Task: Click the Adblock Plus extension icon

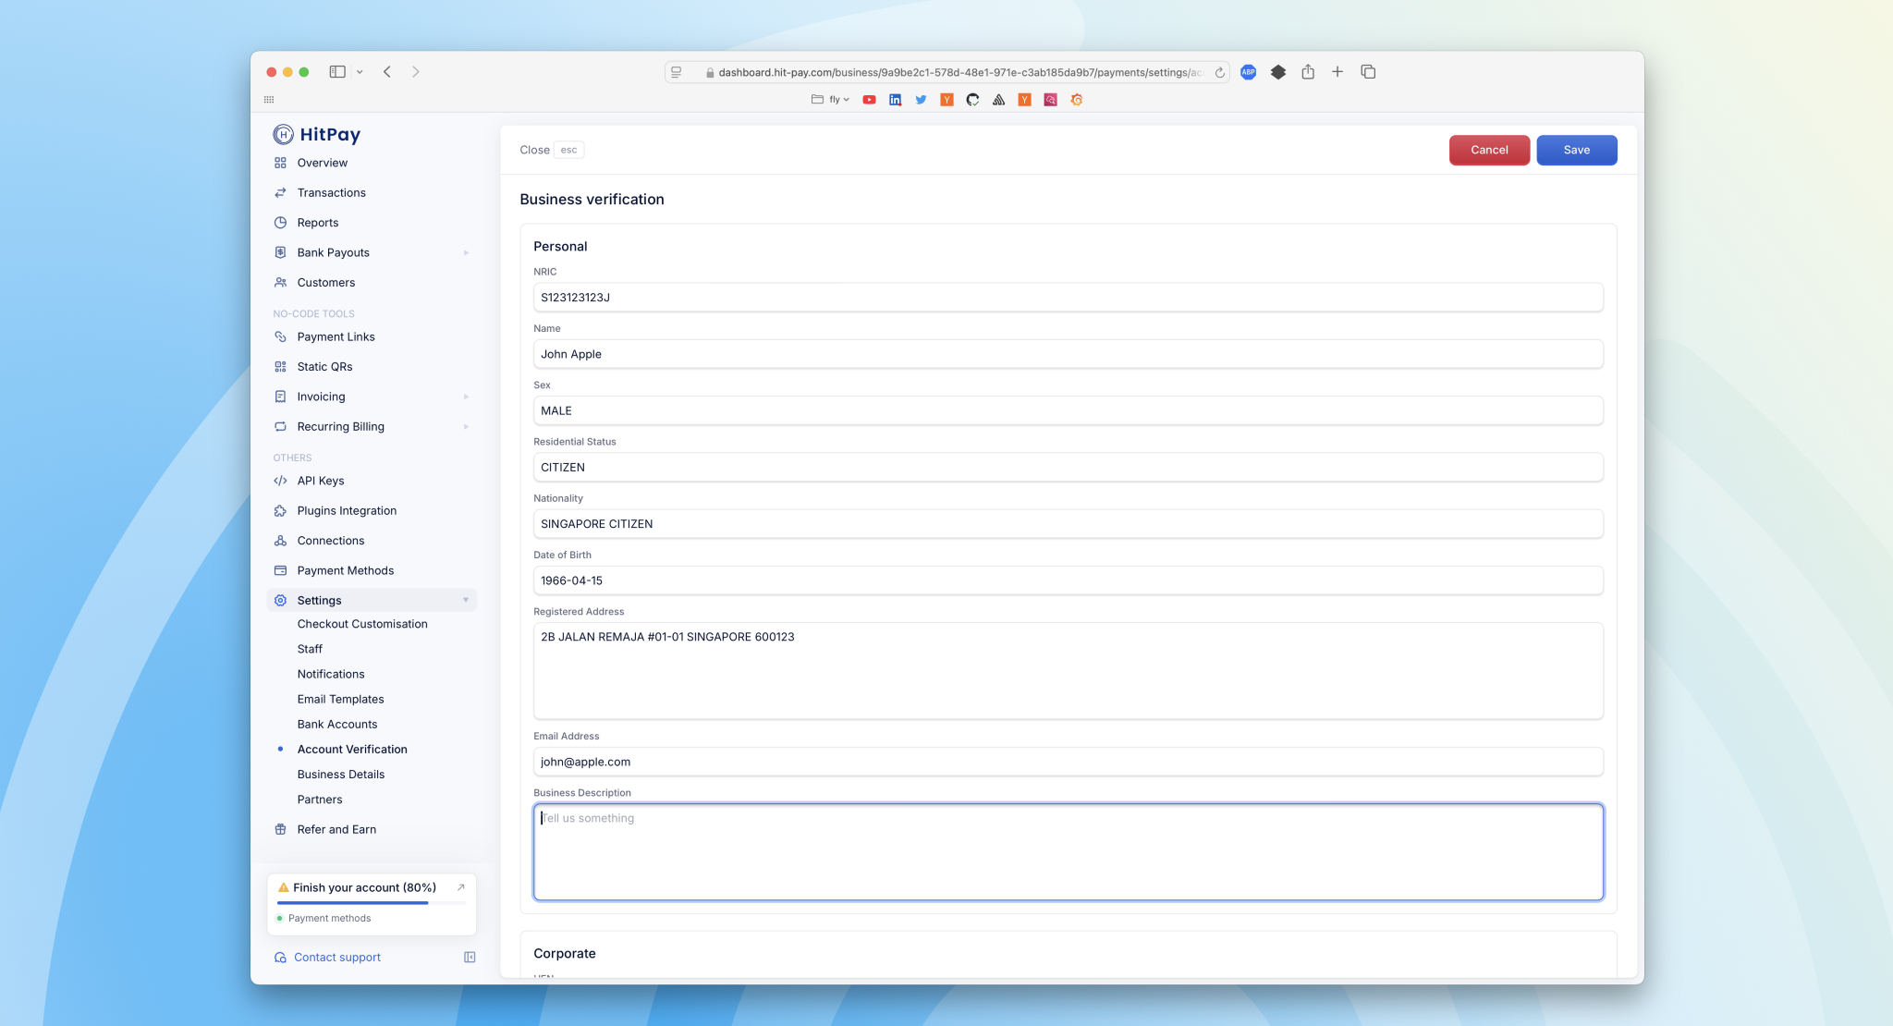Action: (1248, 72)
